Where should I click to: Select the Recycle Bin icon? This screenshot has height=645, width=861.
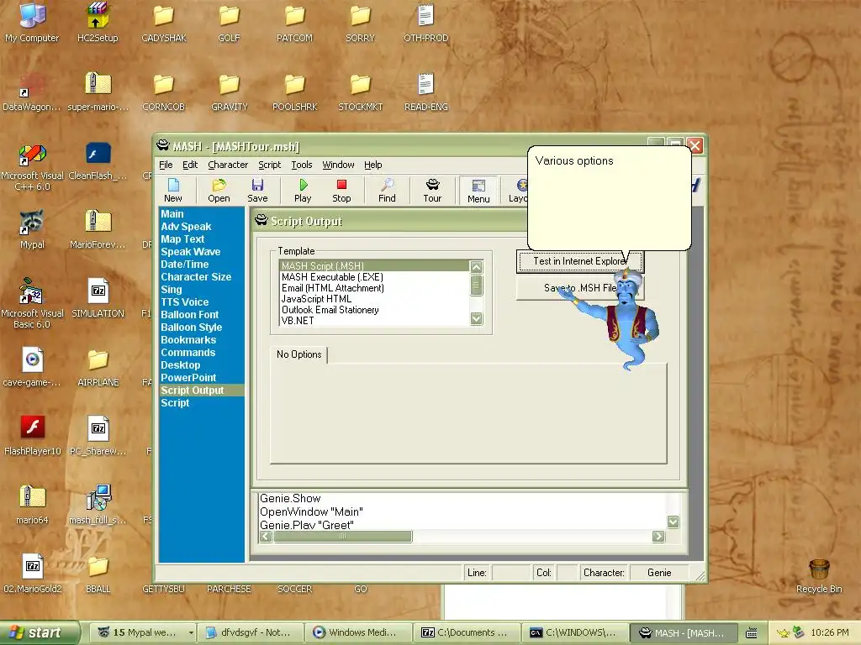[819, 576]
